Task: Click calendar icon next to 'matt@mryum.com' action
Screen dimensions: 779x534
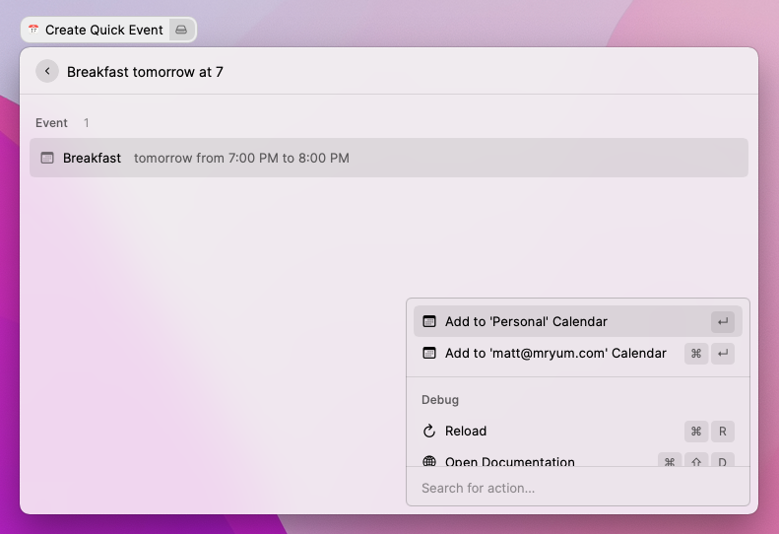Action: coord(428,353)
